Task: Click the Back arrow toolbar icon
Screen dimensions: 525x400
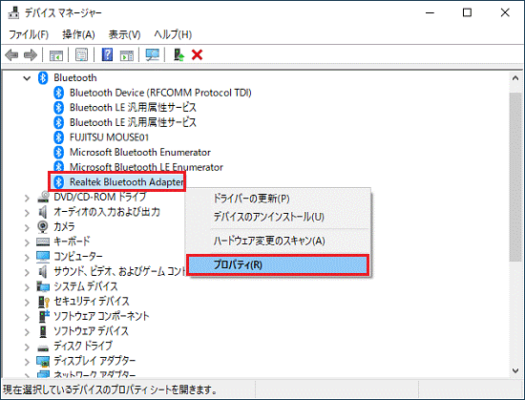Action: [x=11, y=55]
